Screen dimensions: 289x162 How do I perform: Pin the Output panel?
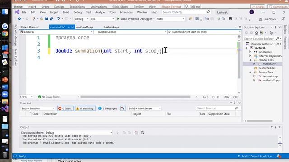click(x=275, y=127)
